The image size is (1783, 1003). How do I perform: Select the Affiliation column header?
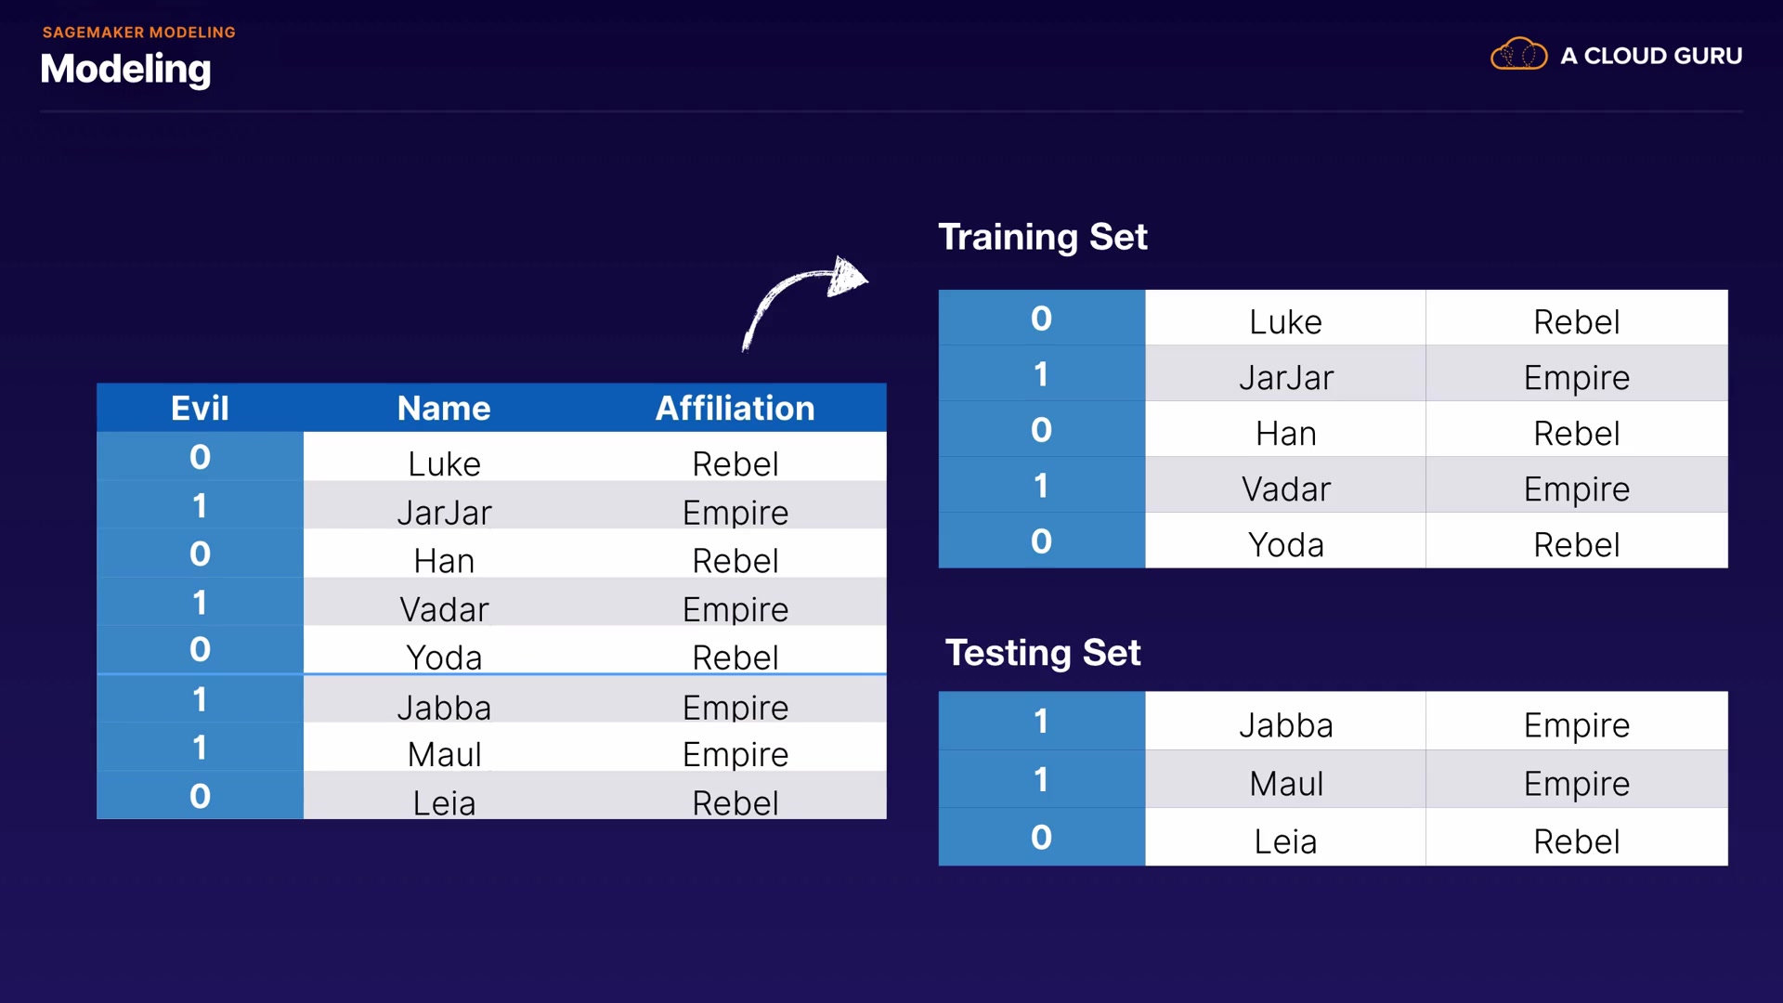click(735, 408)
